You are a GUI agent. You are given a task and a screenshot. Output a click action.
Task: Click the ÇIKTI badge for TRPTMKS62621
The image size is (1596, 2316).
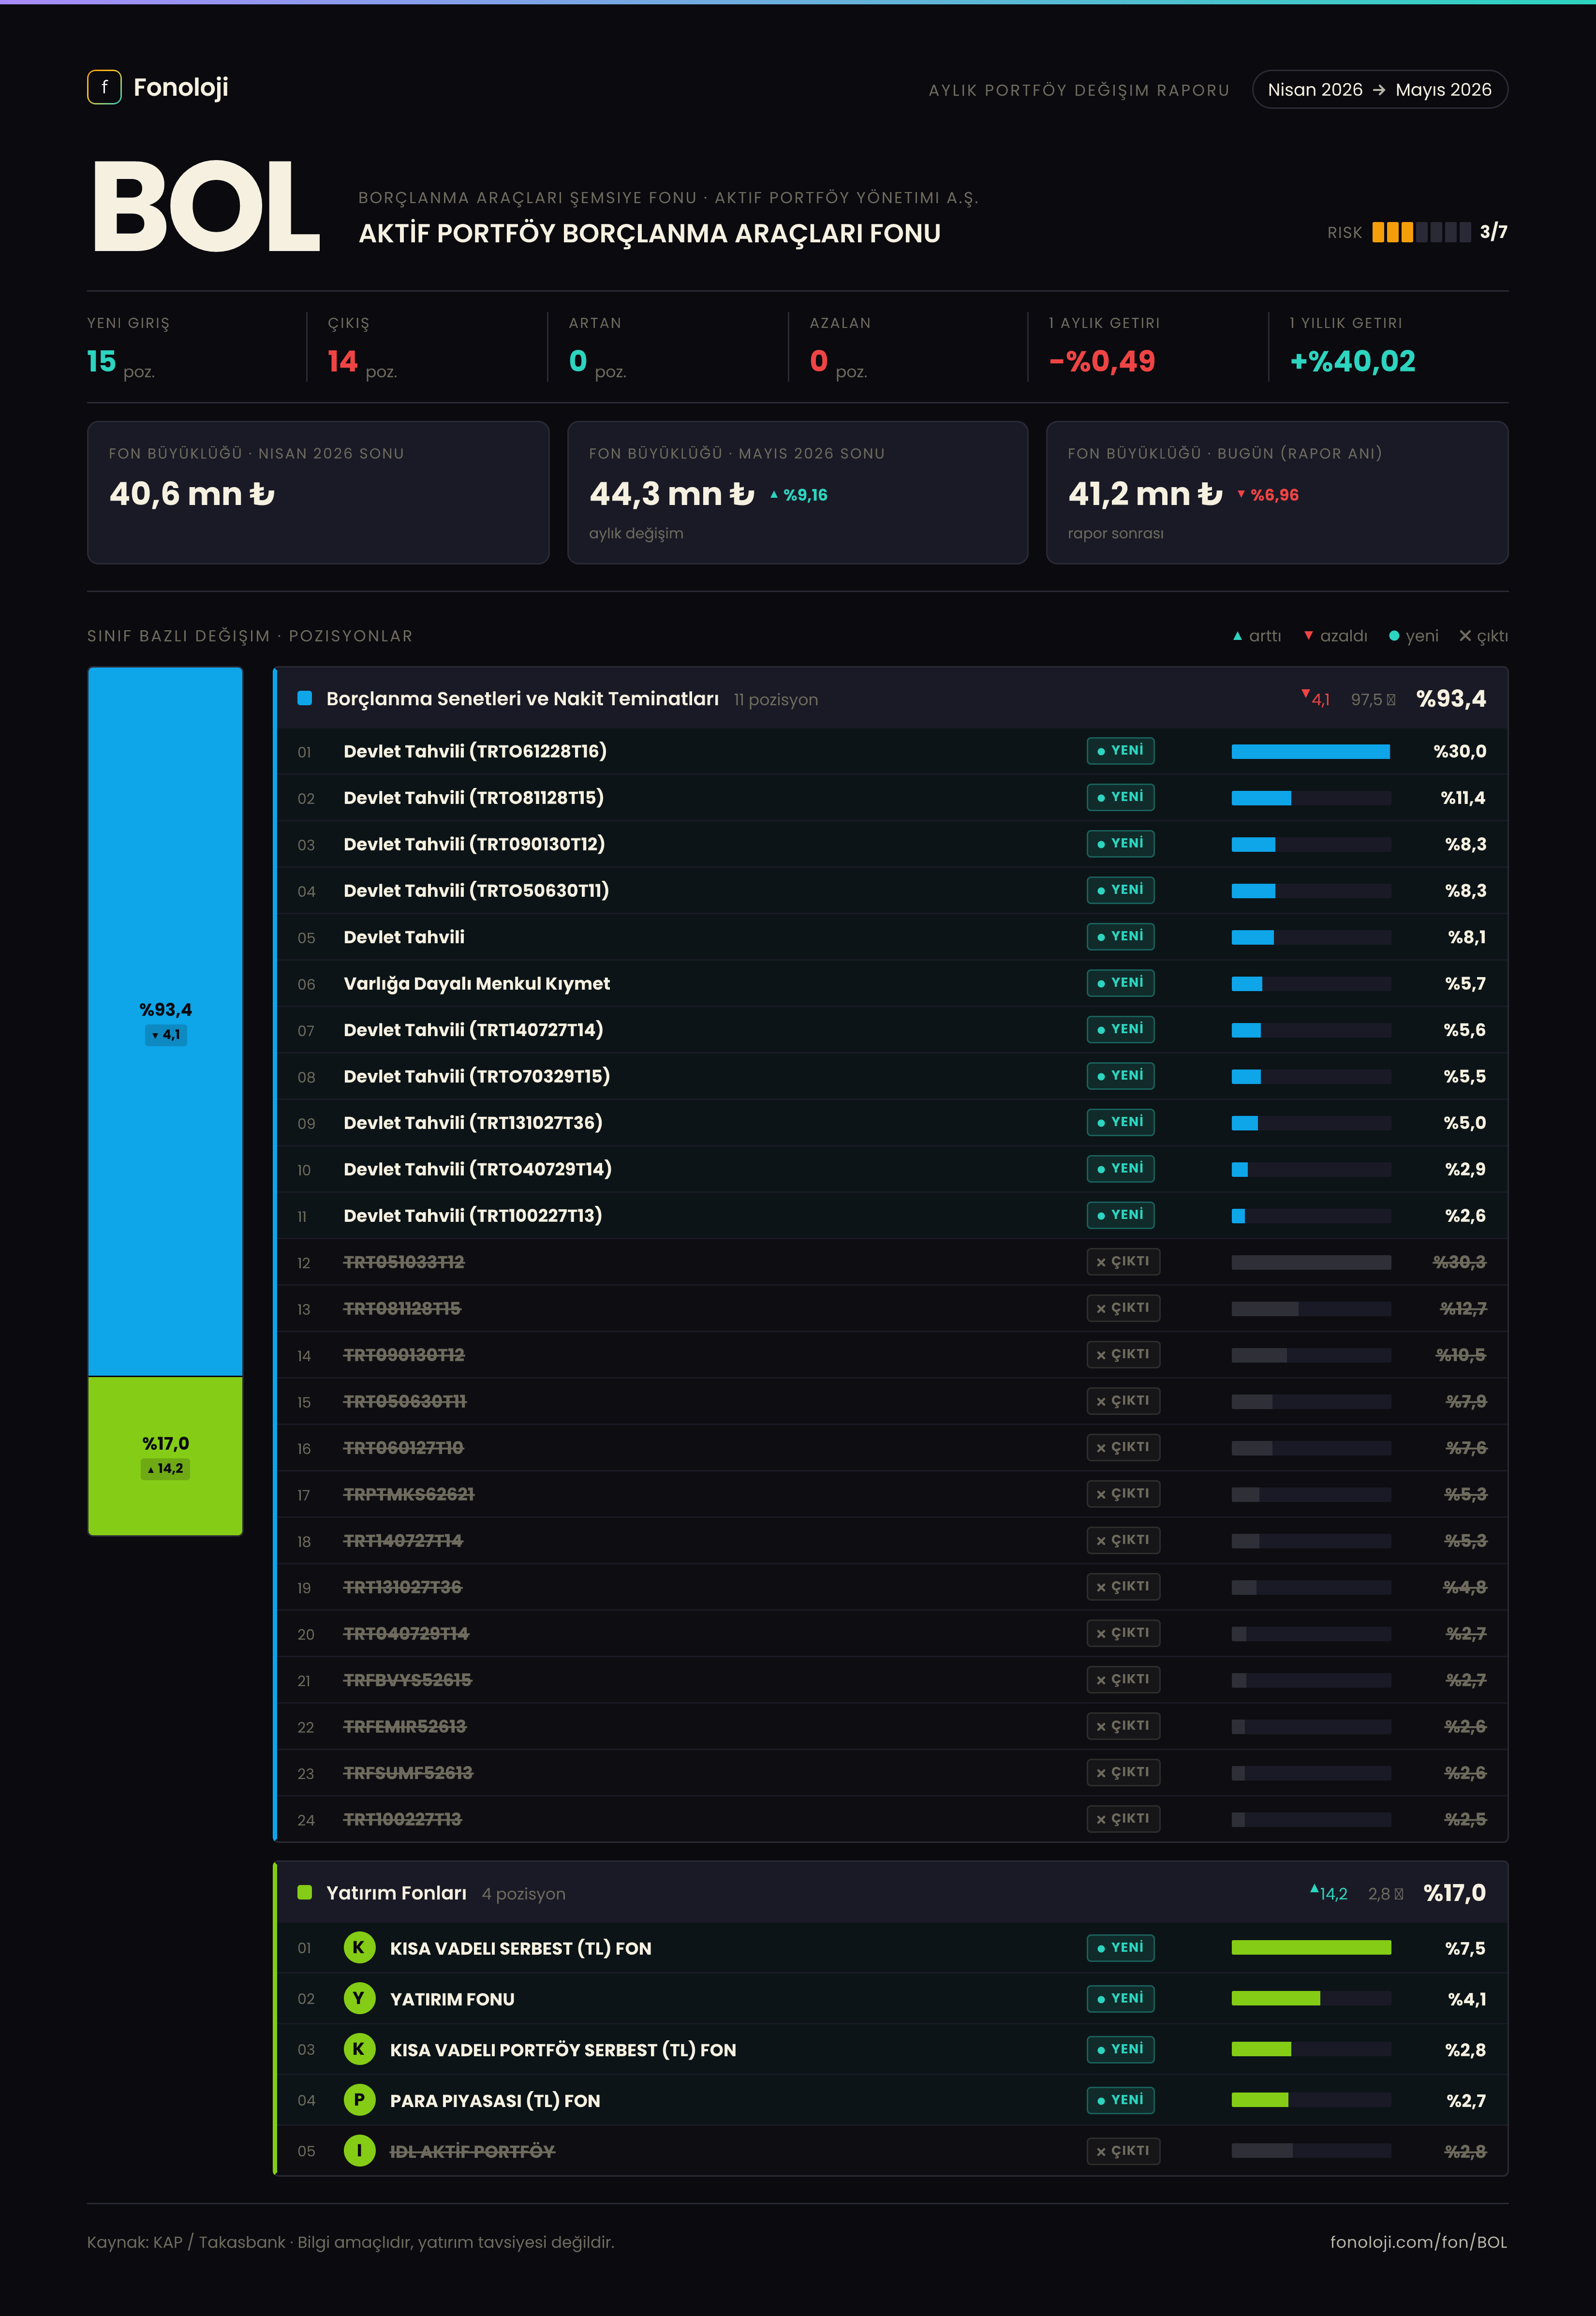coord(1123,1494)
